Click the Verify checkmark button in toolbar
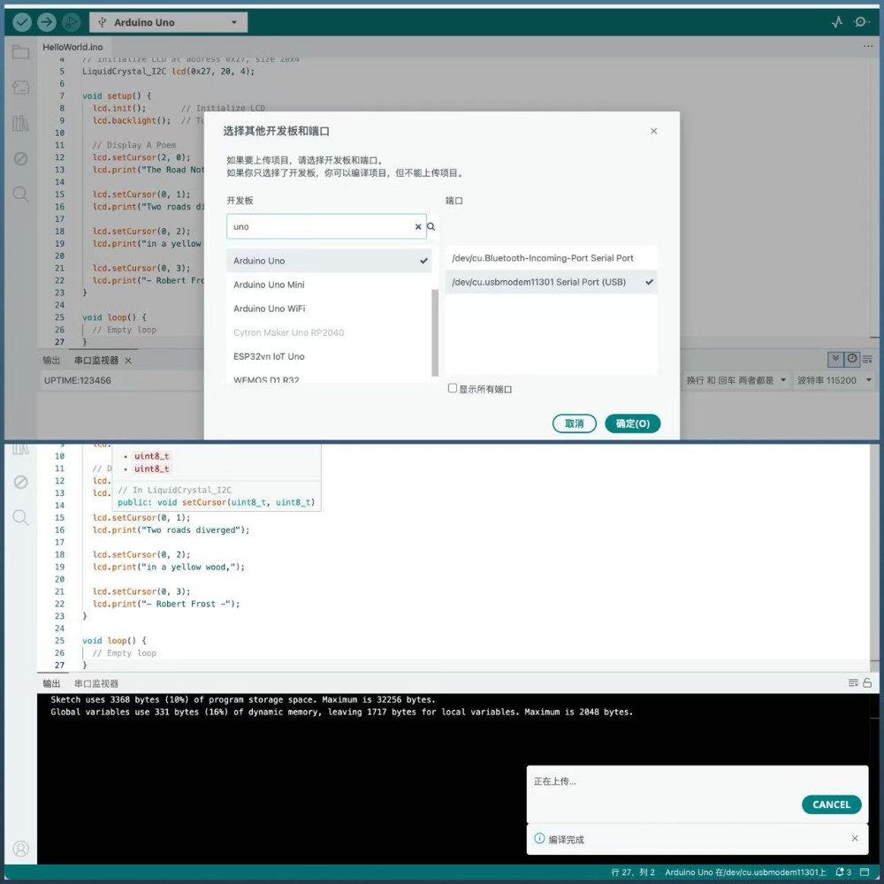Image resolution: width=884 pixels, height=884 pixels. pos(22,22)
